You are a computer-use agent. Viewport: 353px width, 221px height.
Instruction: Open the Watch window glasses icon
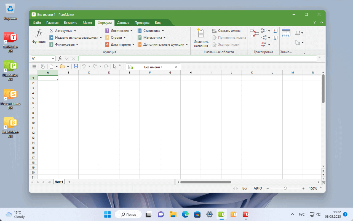[286, 33]
